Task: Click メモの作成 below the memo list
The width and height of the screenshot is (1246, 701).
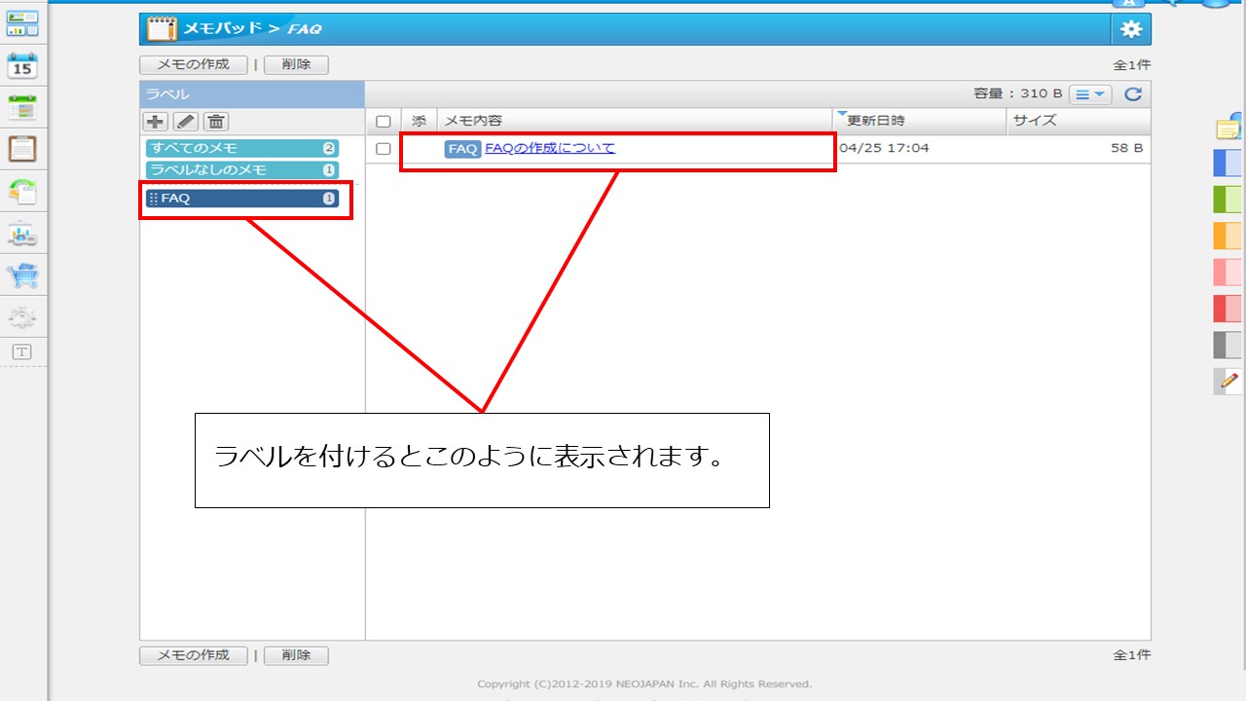Action: pyautogui.click(x=193, y=655)
